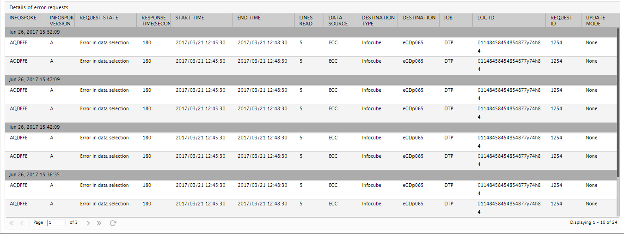The width and height of the screenshot is (624, 234).
Task: Go to next page of results
Action: pos(88,223)
